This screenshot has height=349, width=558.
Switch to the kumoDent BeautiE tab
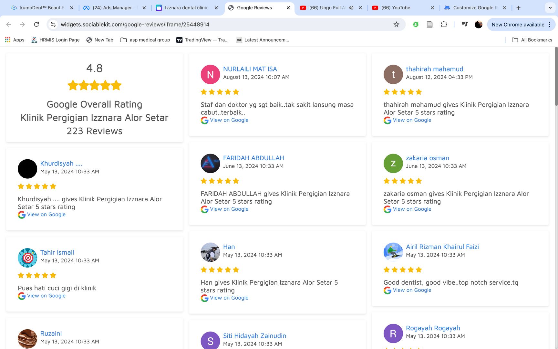[x=42, y=8]
